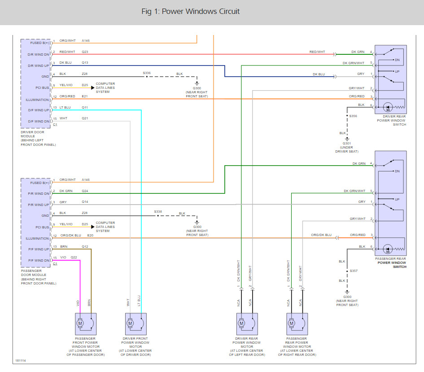The width and height of the screenshot is (424, 372).
Task: Click 'COMPUTER DATA LINES SYSTEM' in Driver module
Action: [x=105, y=88]
